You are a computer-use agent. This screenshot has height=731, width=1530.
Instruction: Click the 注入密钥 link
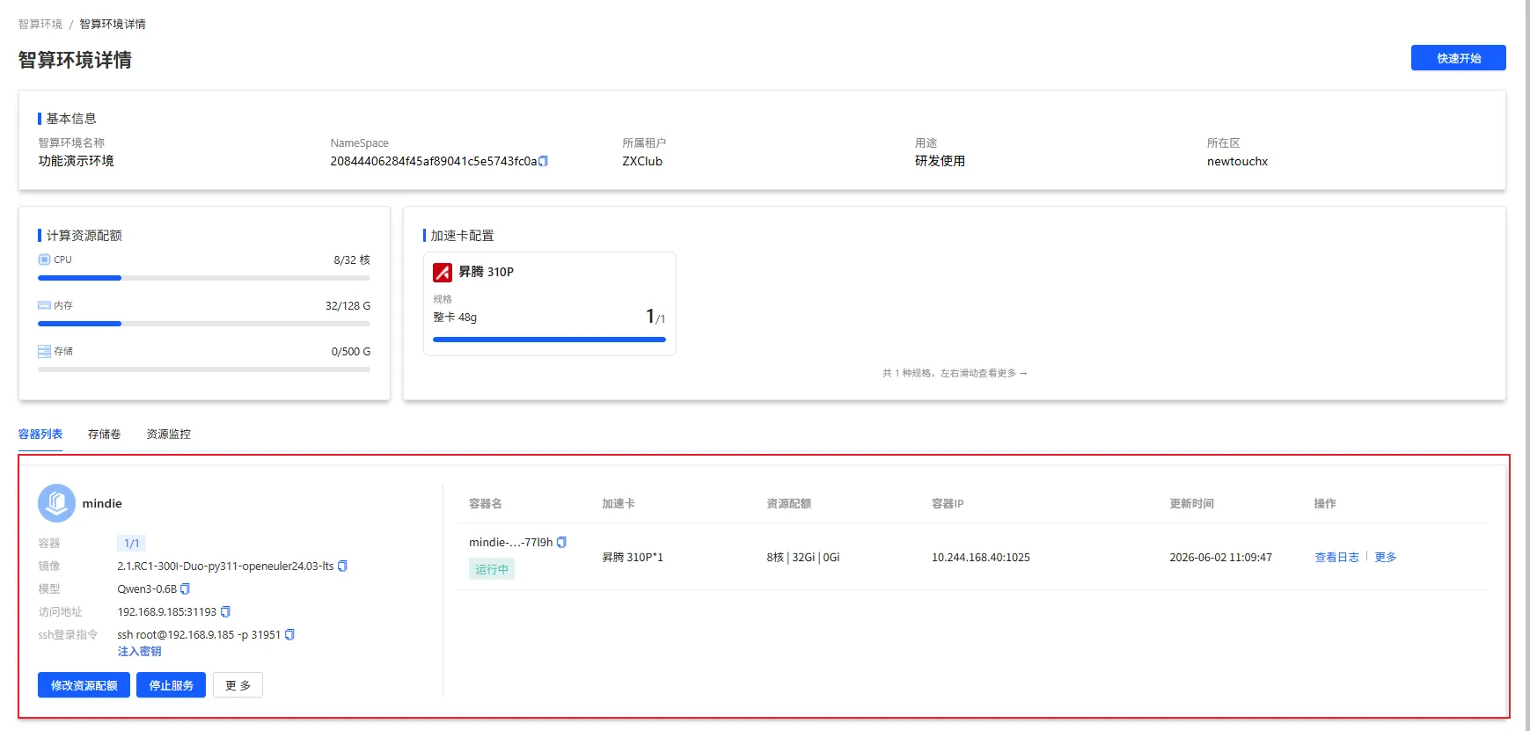pos(139,651)
